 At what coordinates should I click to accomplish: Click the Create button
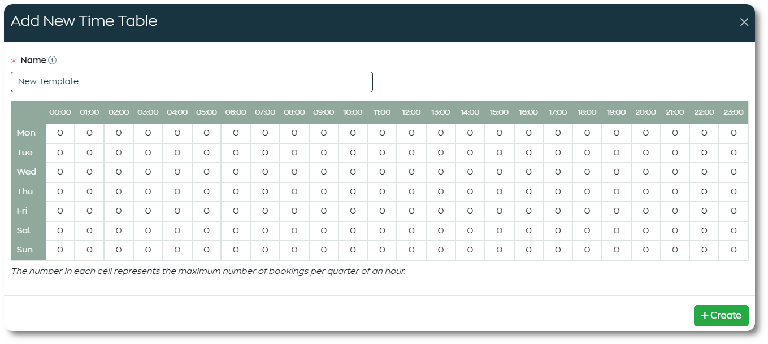click(721, 315)
